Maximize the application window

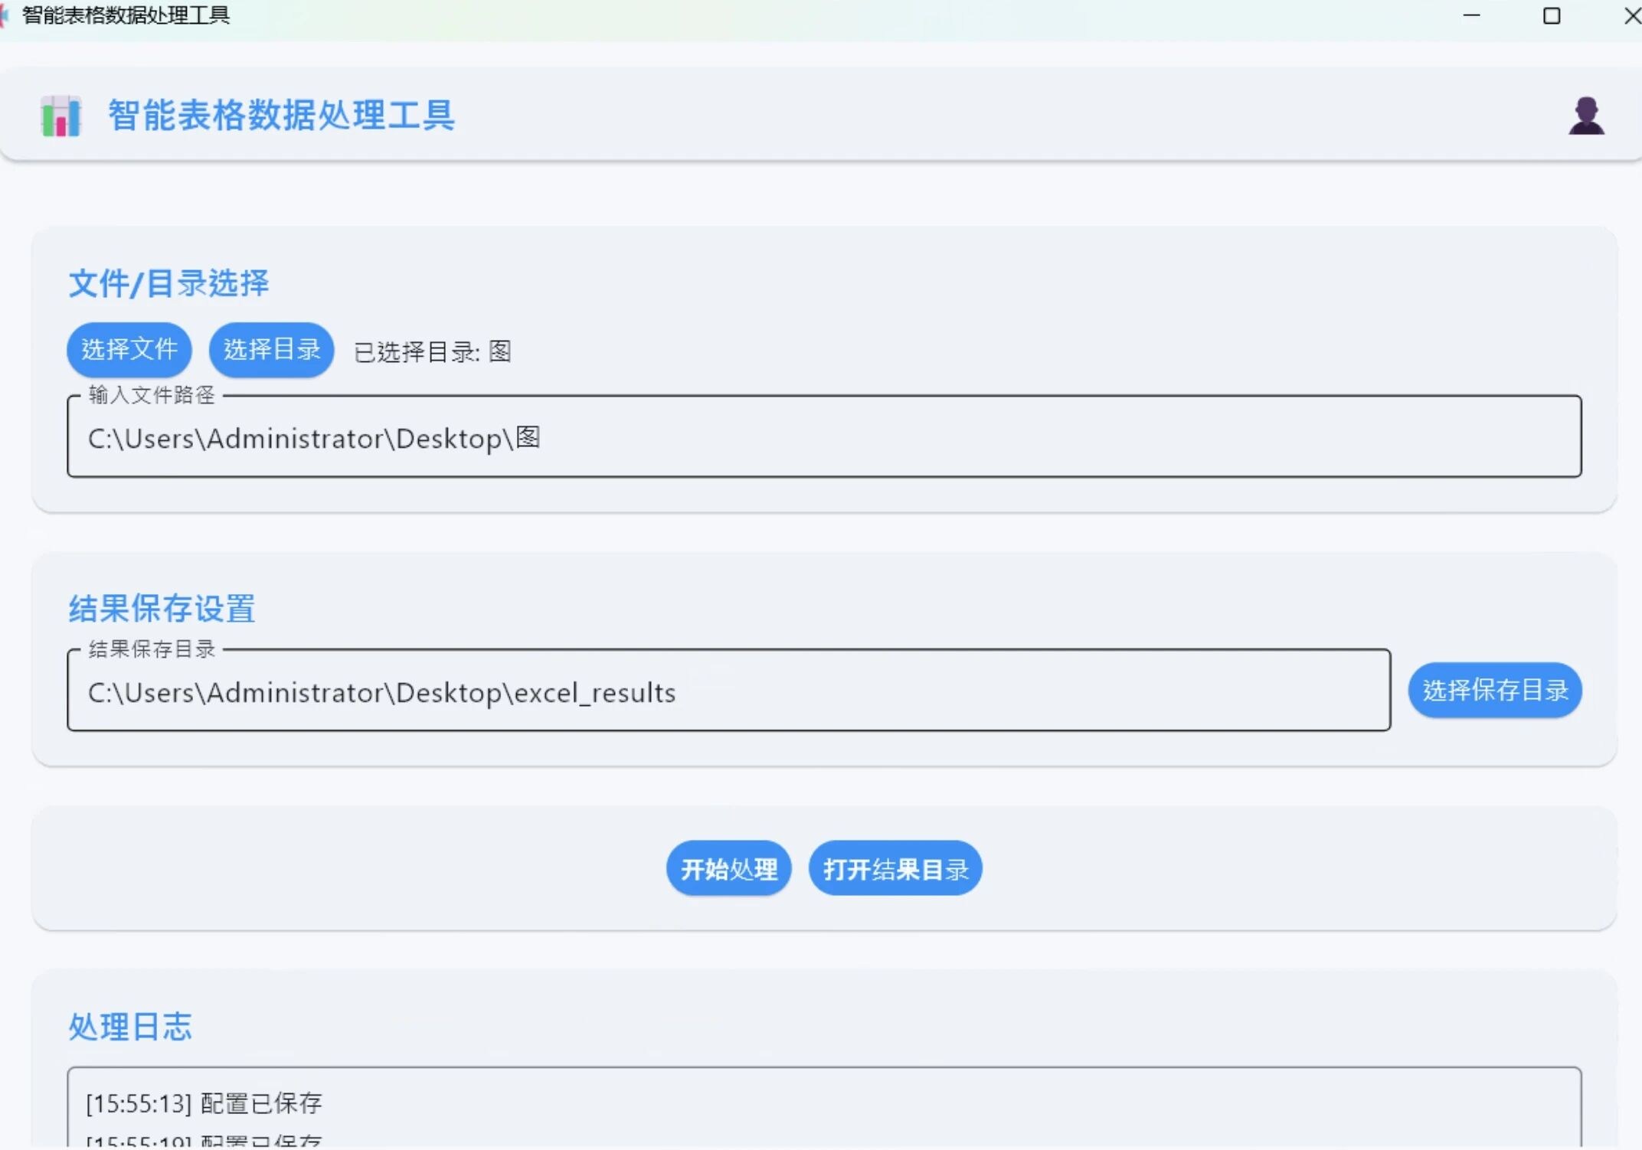[x=1552, y=15]
